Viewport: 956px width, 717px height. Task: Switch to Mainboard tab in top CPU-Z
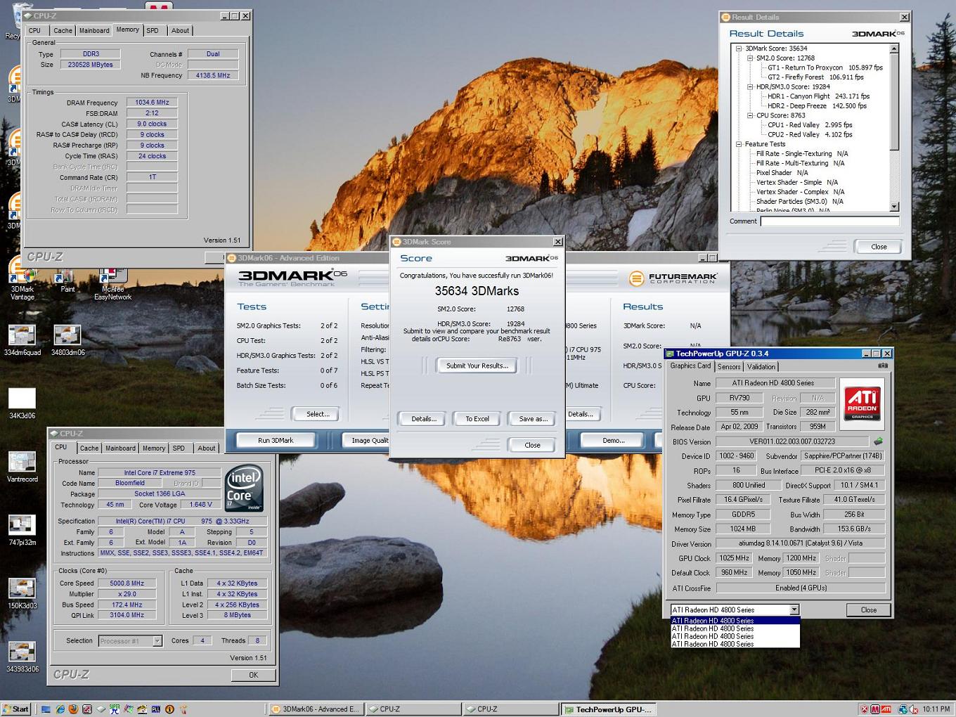pos(94,30)
